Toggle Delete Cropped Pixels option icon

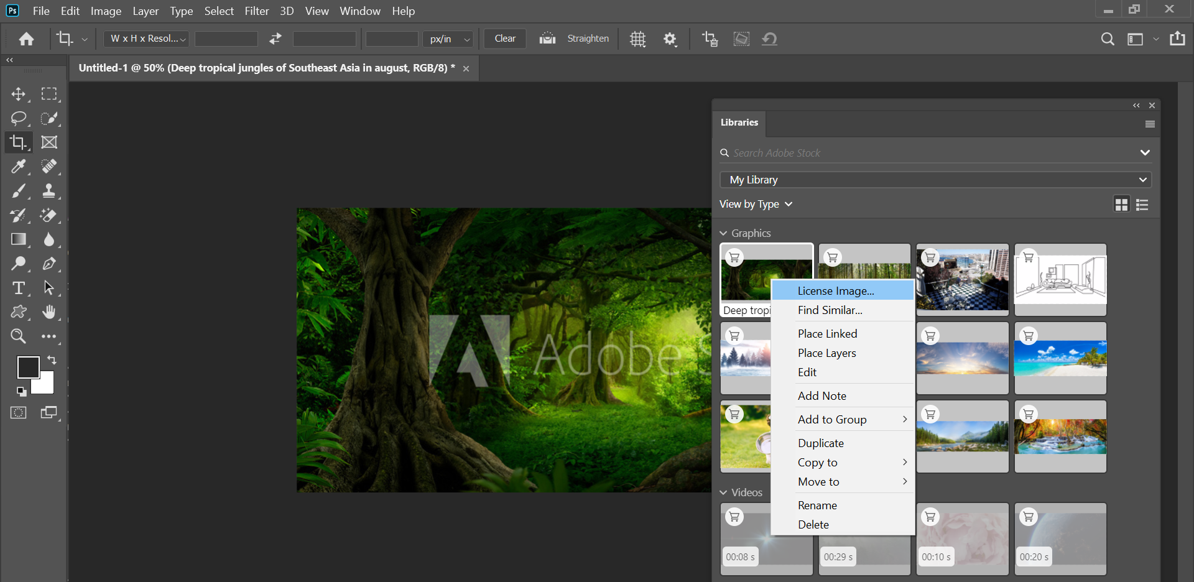pos(710,39)
